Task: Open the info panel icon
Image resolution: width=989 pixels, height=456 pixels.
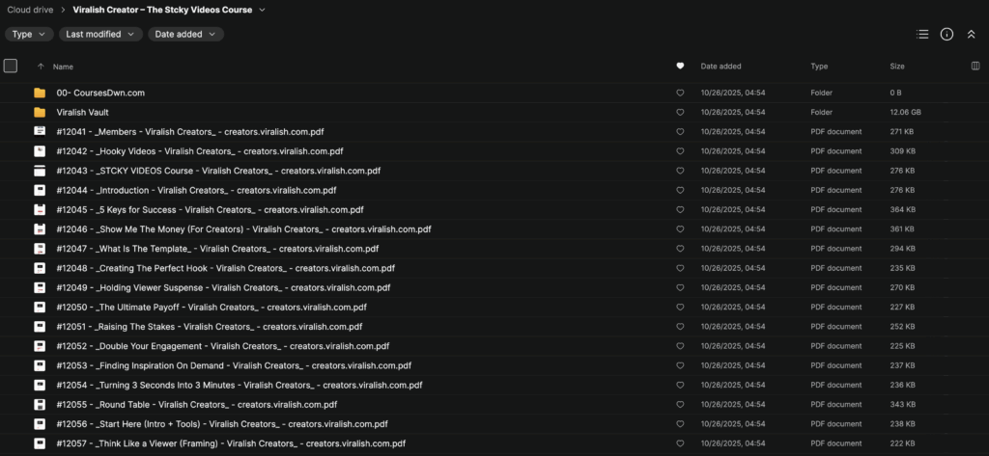Action: point(947,35)
